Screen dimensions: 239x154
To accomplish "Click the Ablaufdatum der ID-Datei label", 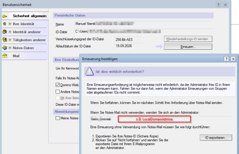I will (x=73, y=46).
